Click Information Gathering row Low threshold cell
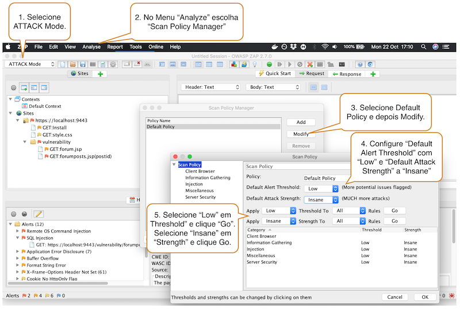This screenshot has width=460, height=312. 365,243
